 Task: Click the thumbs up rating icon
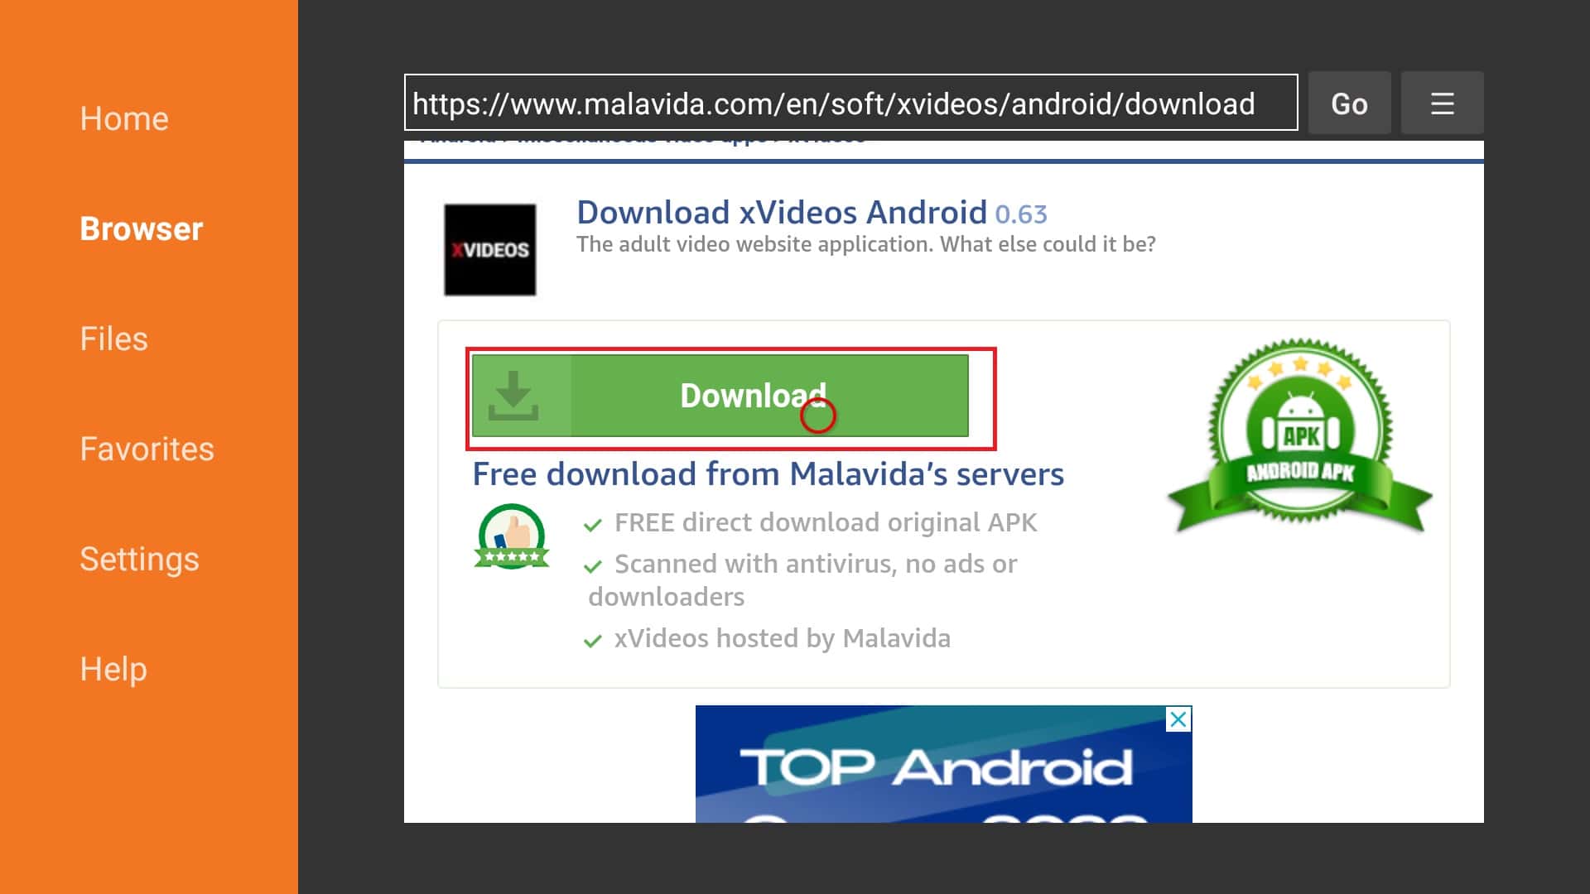pos(510,536)
